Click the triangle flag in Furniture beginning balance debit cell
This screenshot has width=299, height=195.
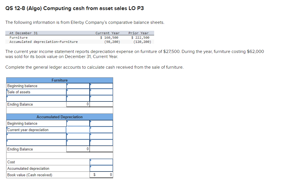point(67,84)
